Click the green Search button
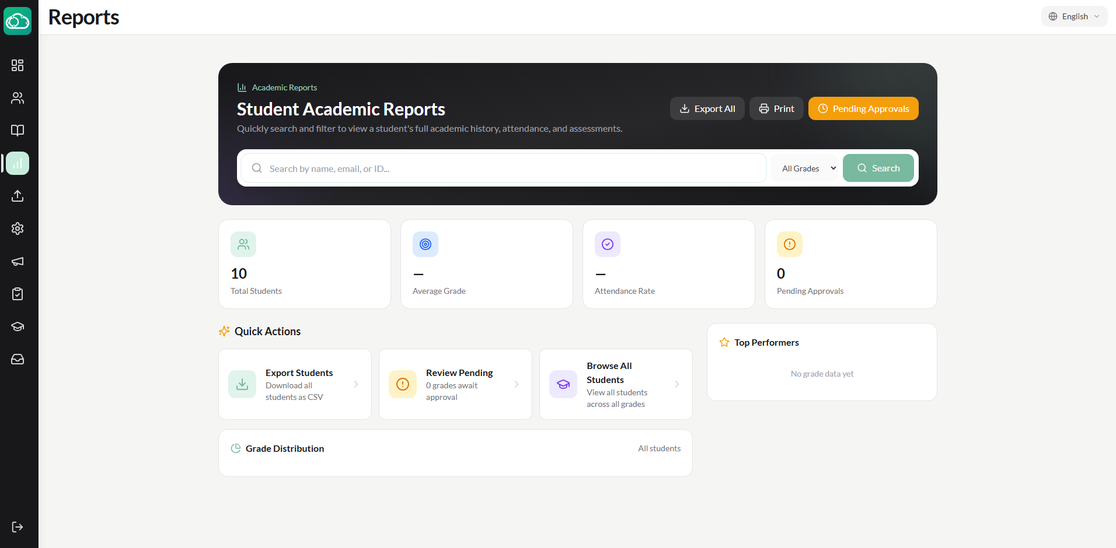This screenshot has width=1116, height=548. [x=878, y=168]
